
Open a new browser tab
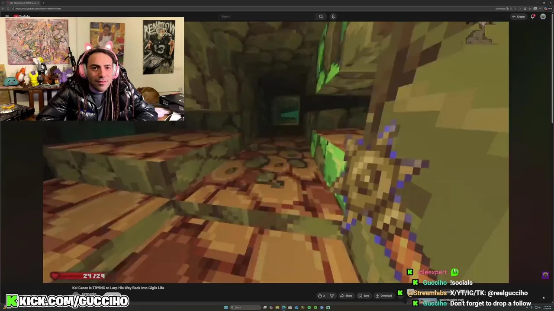click(x=43, y=3)
